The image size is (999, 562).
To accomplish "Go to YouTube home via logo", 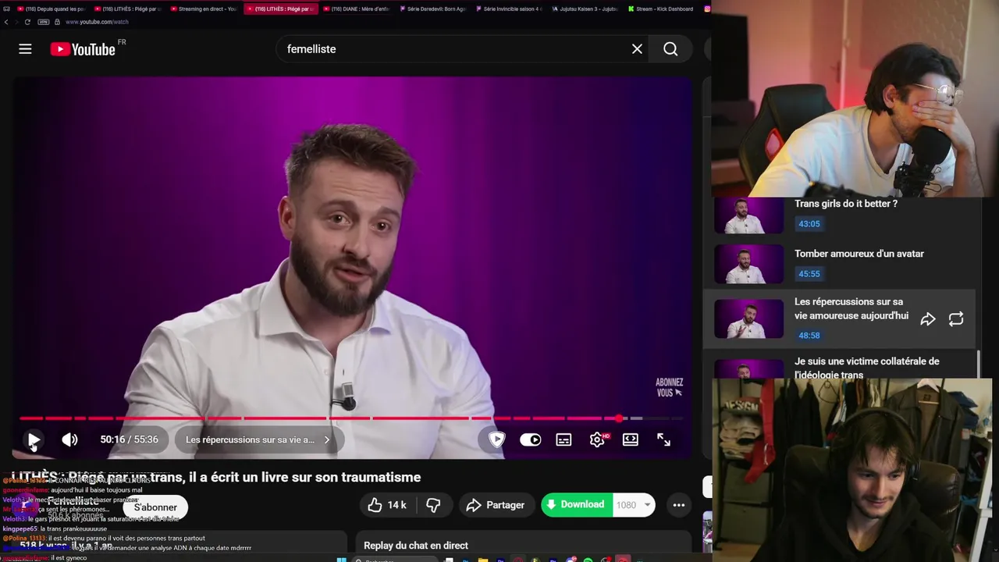I will 83,49.
